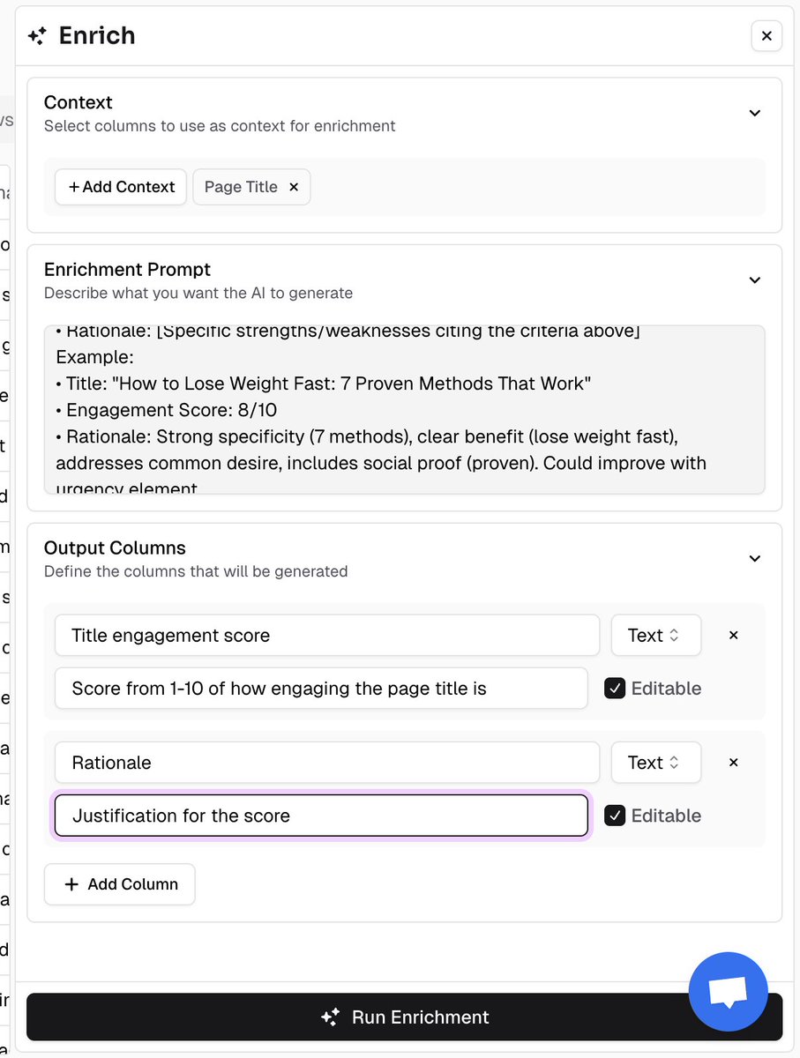Screen dimensions: 800x1058
Task: Toggle Editable checkbox for Title engagement score
Action: point(615,689)
